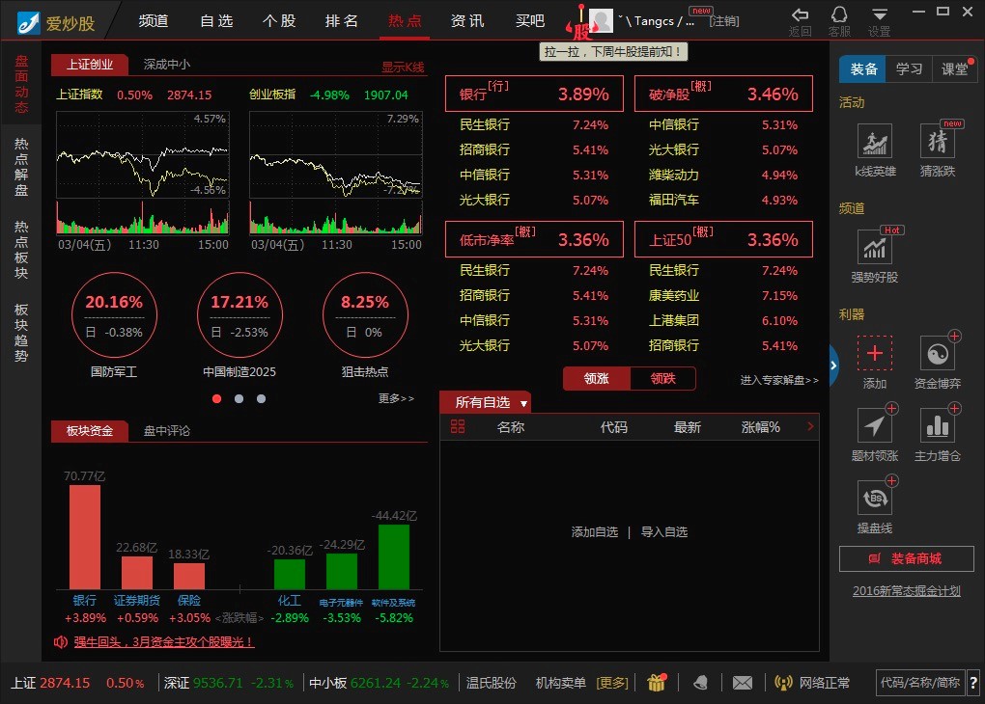Toggle to 领跌 decliners view
This screenshot has height=704, width=985.
(662, 378)
